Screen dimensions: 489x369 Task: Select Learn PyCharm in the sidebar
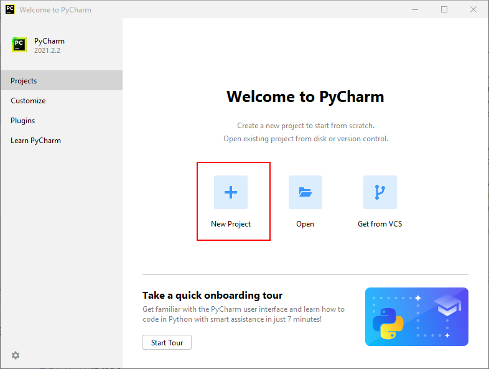pos(35,141)
